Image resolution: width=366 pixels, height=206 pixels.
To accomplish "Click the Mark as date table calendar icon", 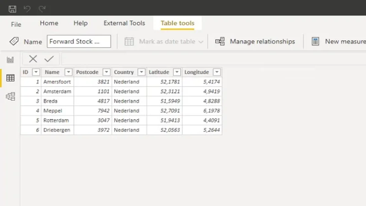I will [129, 42].
